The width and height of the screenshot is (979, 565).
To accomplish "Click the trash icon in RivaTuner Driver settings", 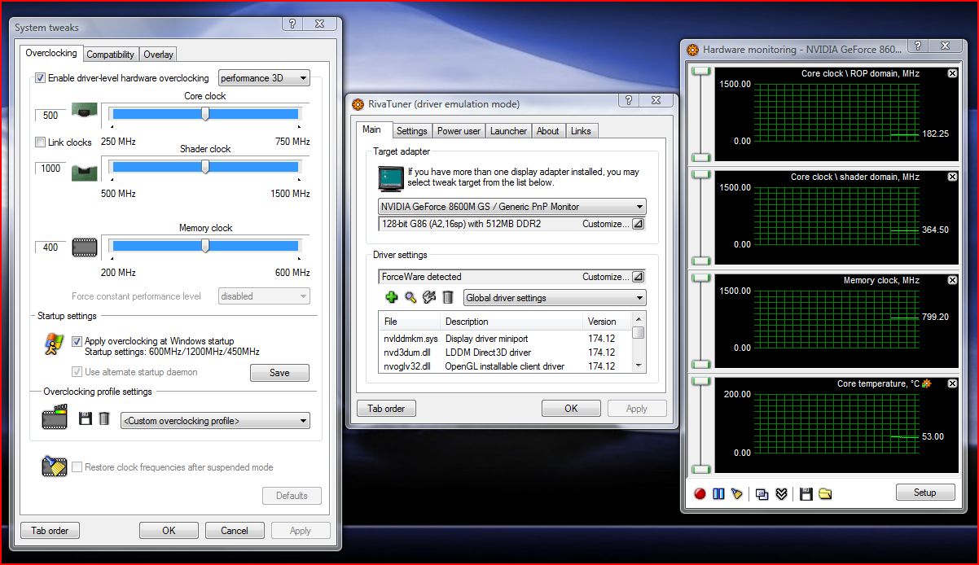I will (448, 298).
